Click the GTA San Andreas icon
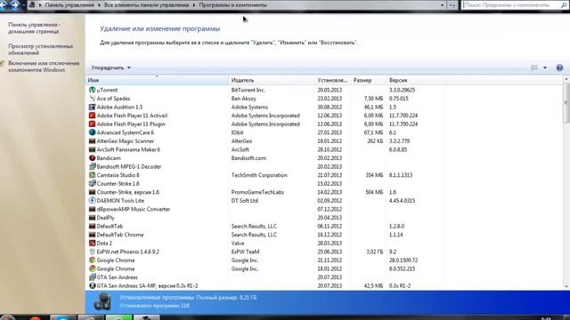 pos(93,277)
